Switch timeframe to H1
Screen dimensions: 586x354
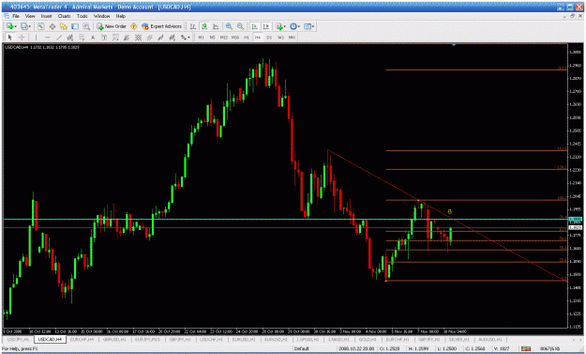coord(247,38)
